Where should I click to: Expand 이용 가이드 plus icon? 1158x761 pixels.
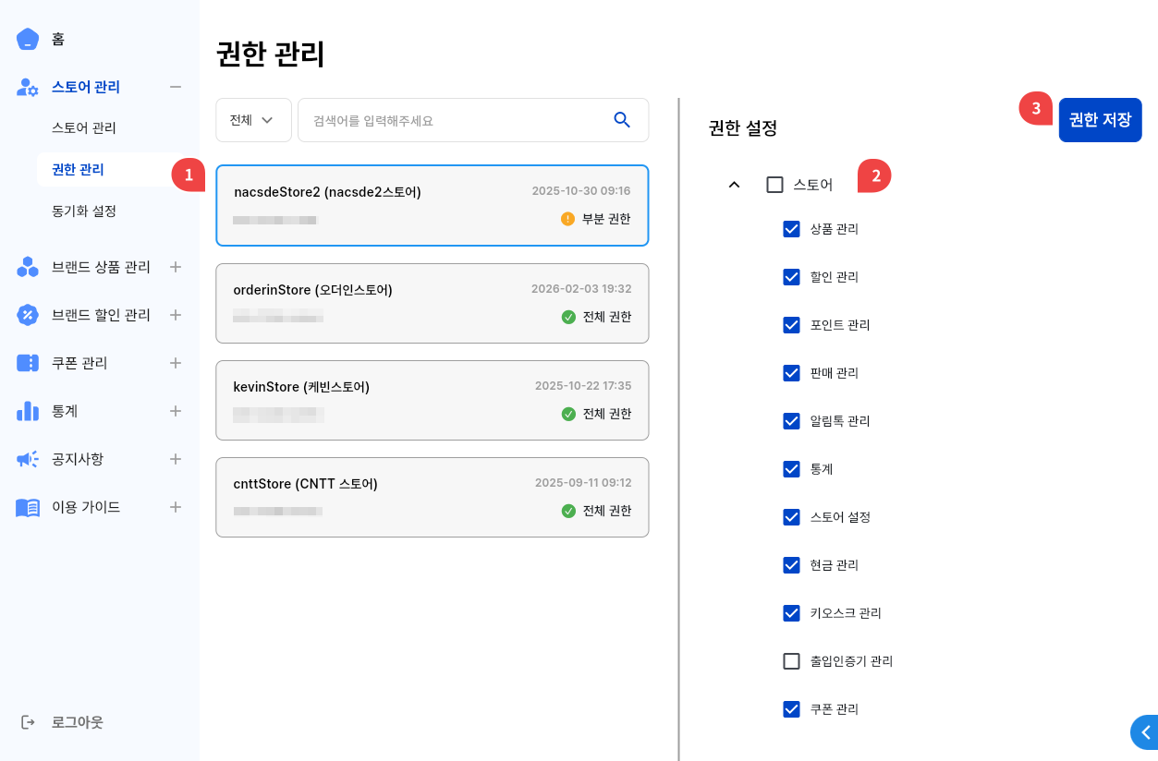[176, 507]
